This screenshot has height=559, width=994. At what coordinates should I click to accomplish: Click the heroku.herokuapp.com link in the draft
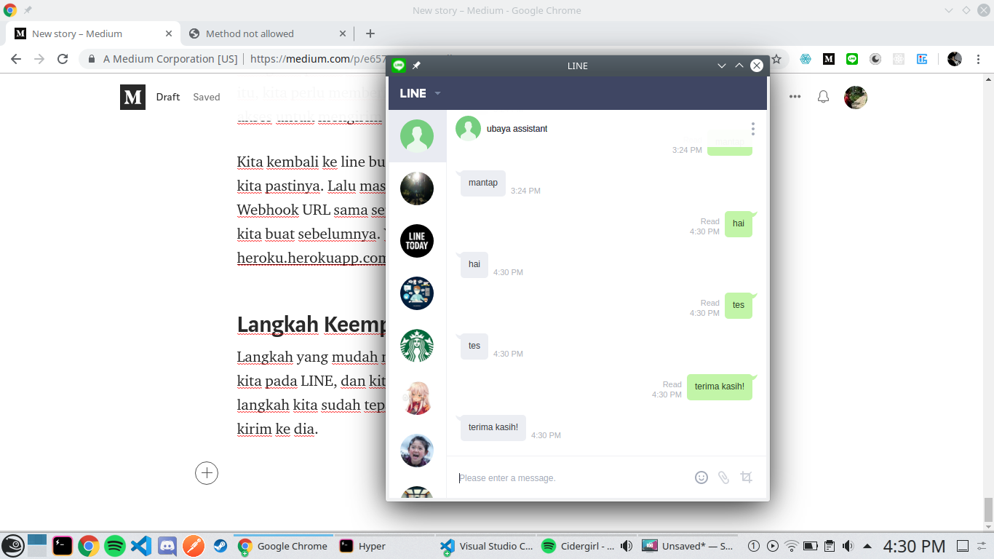pos(309,257)
